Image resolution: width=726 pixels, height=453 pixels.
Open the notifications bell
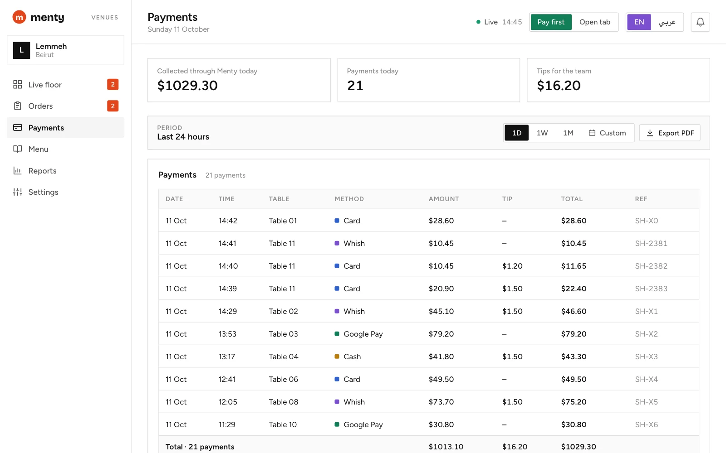[700, 22]
